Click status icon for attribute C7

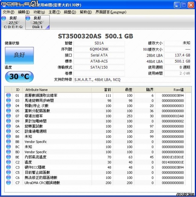(x=9, y=183)
